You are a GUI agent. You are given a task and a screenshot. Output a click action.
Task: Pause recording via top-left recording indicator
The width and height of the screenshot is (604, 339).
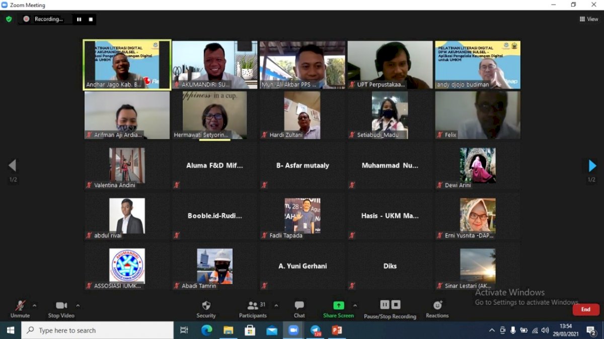point(79,19)
